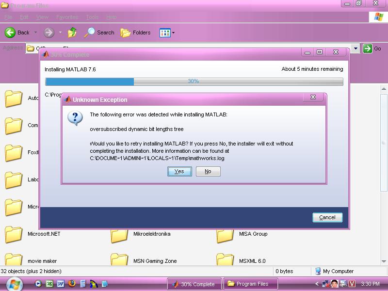Click the green Go arrow button
The height and width of the screenshot is (291, 388).
[368, 48]
